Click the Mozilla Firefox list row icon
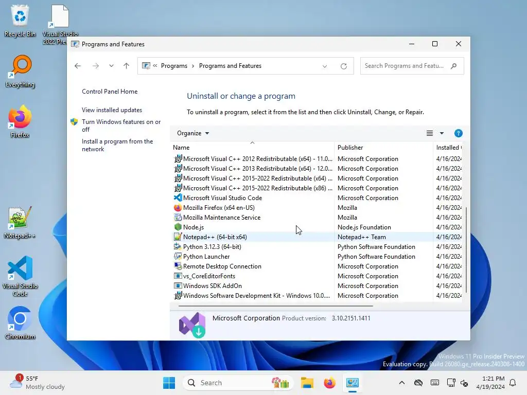Image resolution: width=527 pixels, height=395 pixels. coord(178,208)
